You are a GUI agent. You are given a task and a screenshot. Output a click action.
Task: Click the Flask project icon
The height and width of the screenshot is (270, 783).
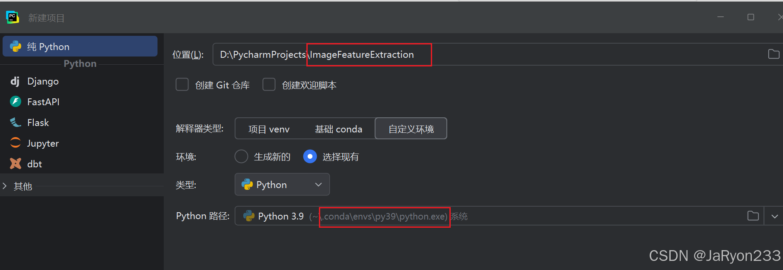click(x=16, y=122)
